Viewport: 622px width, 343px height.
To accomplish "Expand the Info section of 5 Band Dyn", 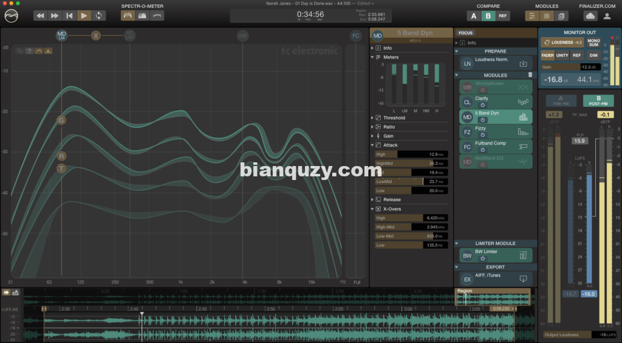I will [372, 48].
